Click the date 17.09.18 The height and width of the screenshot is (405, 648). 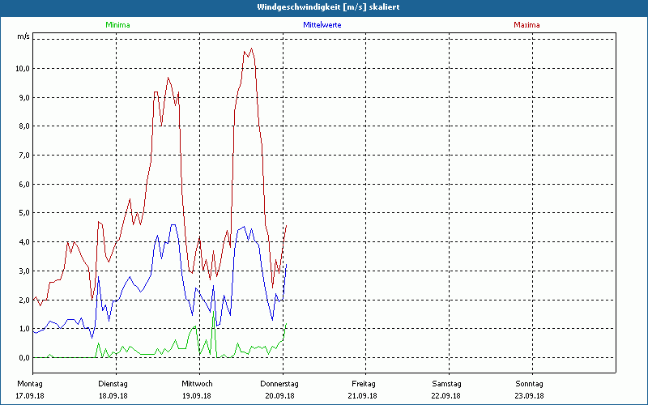click(30, 396)
